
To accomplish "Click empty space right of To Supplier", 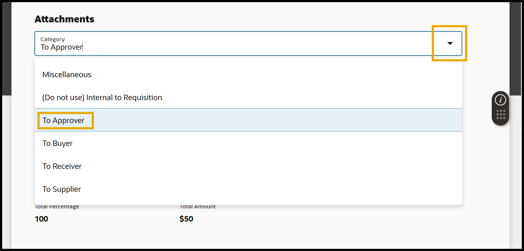I will pos(273,189).
